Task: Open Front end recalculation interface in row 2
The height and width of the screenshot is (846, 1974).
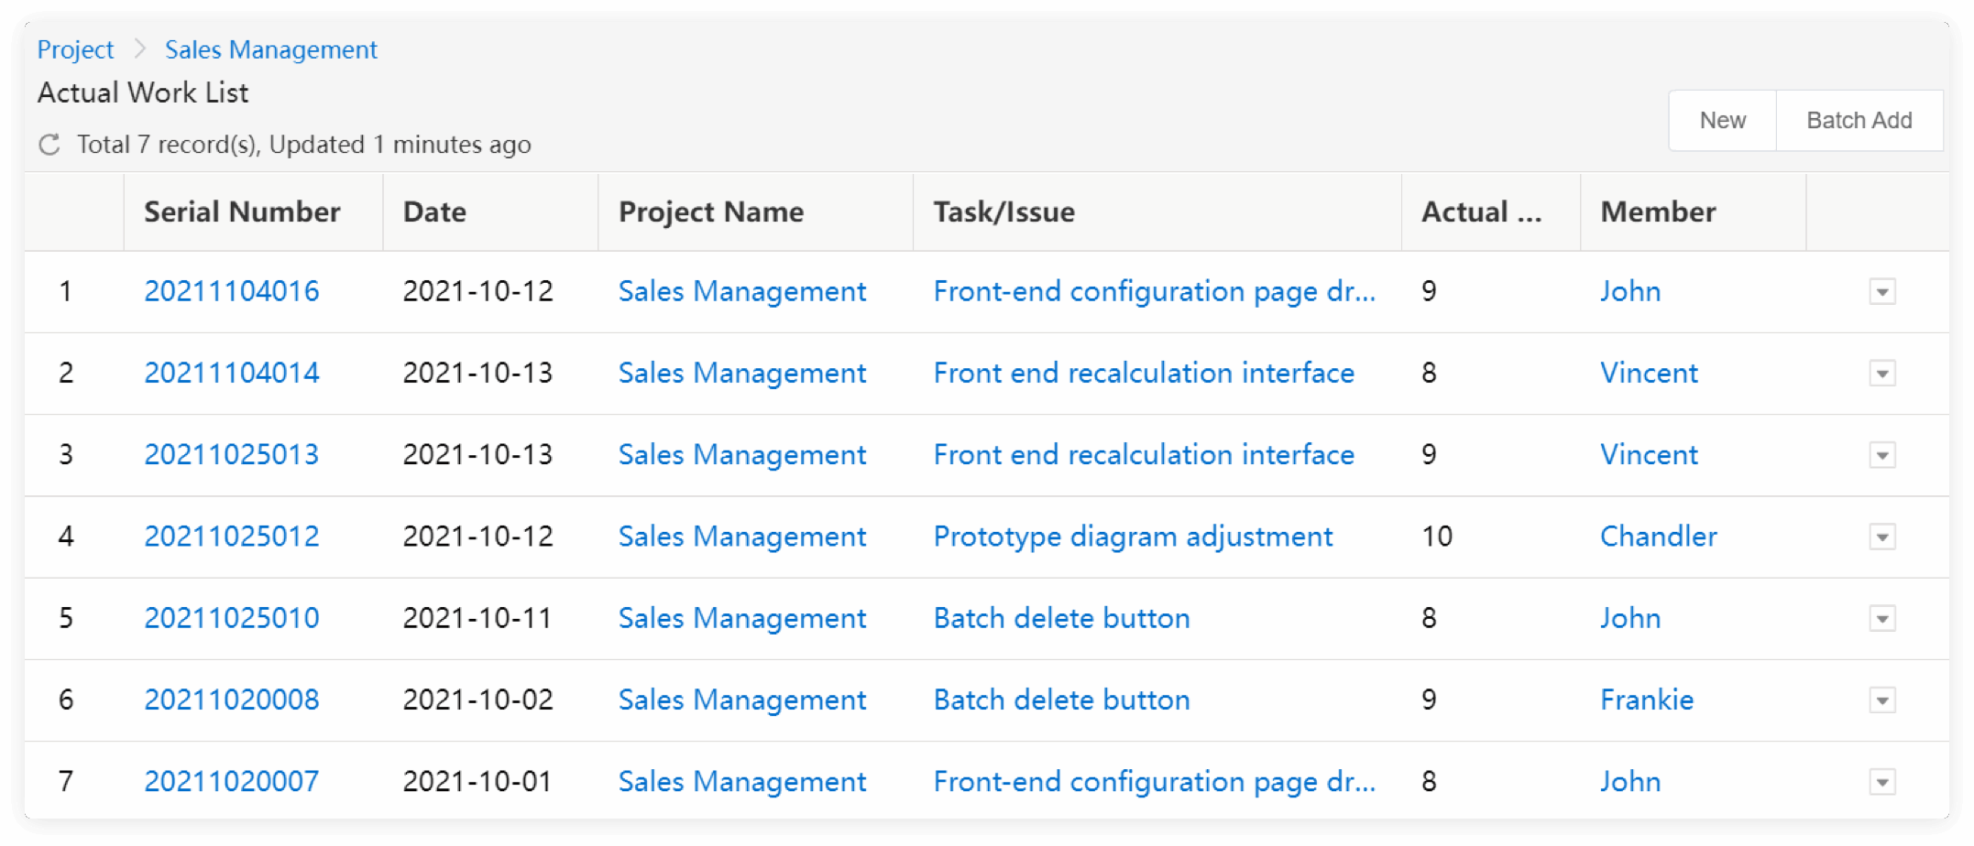Action: click(1144, 374)
